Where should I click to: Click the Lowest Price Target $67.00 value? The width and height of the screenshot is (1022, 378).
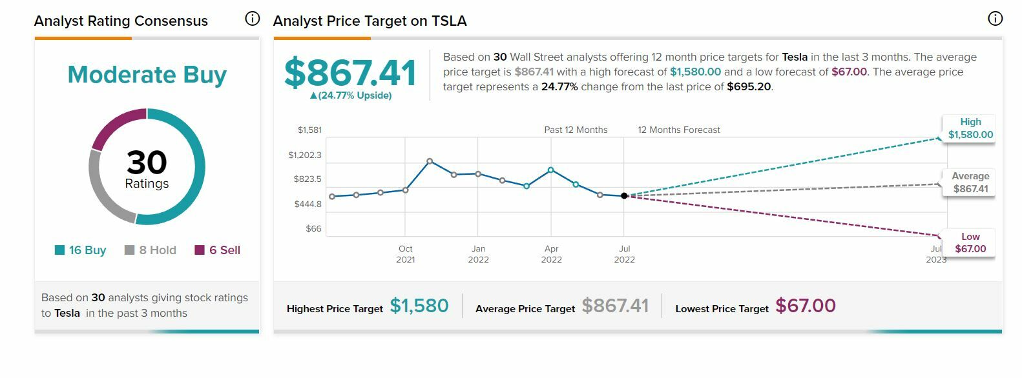click(x=805, y=306)
